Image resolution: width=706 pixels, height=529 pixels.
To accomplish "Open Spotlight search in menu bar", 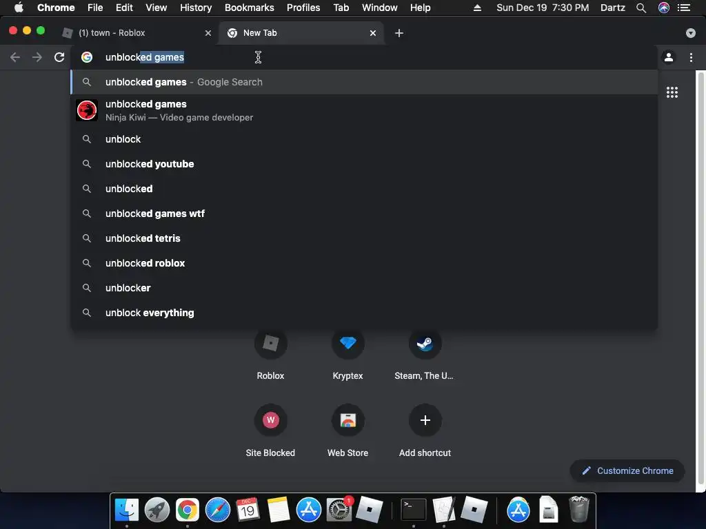I will coord(641,8).
